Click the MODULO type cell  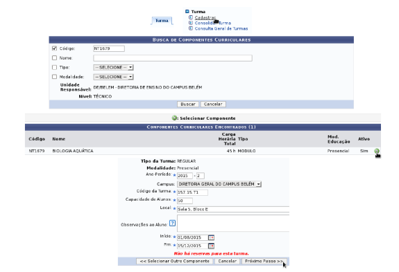(246, 151)
